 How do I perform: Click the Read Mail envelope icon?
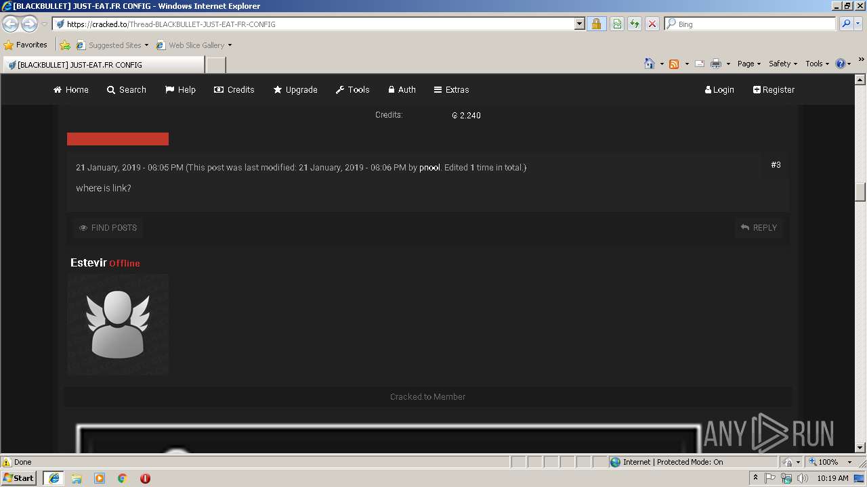click(x=700, y=64)
